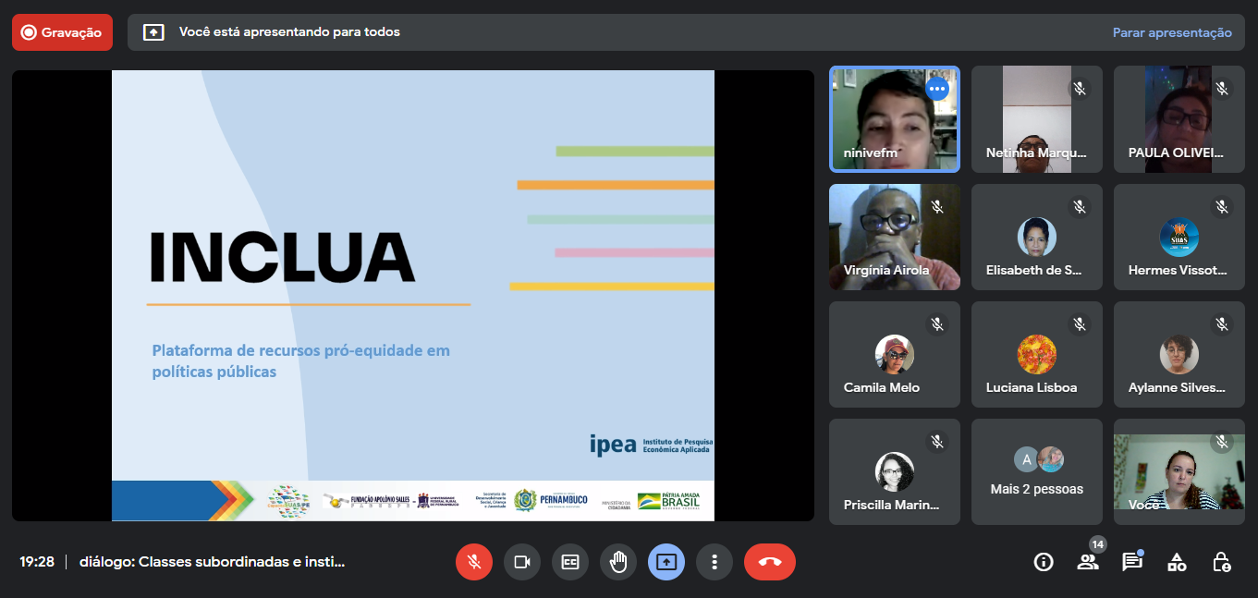The image size is (1258, 598).
Task: Leave the call with red hang-up button
Action: click(x=769, y=562)
